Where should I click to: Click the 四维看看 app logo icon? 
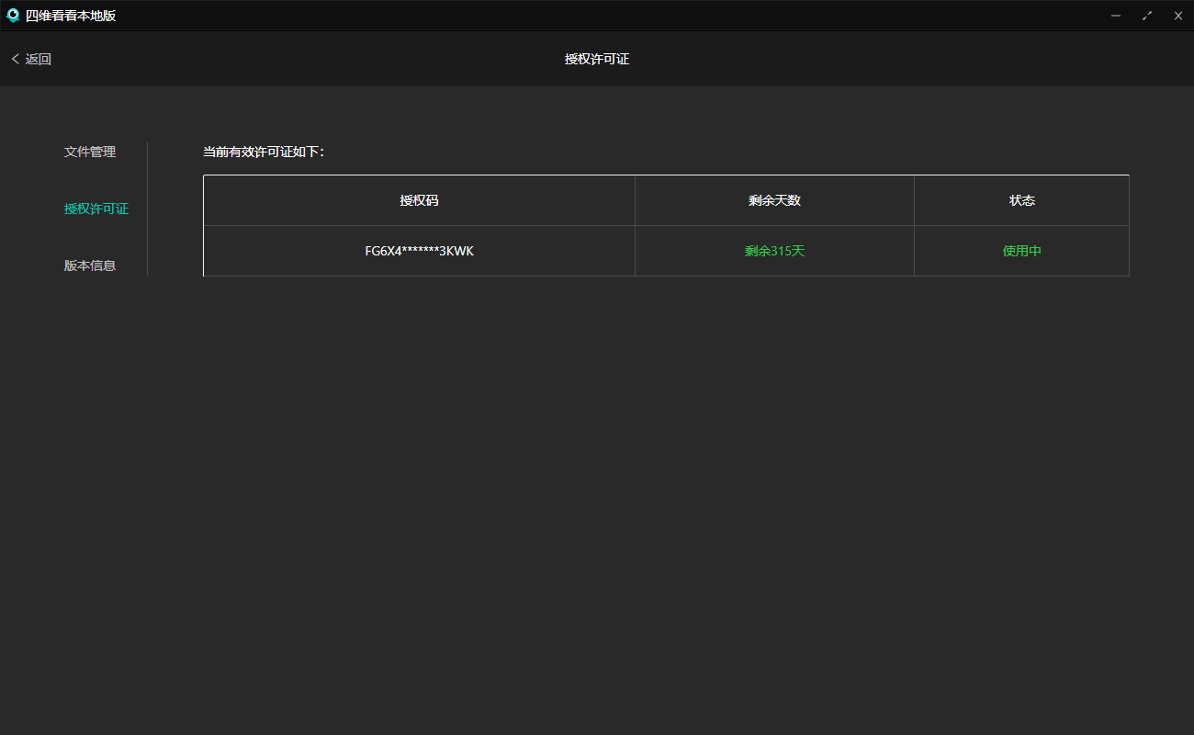tap(13, 16)
